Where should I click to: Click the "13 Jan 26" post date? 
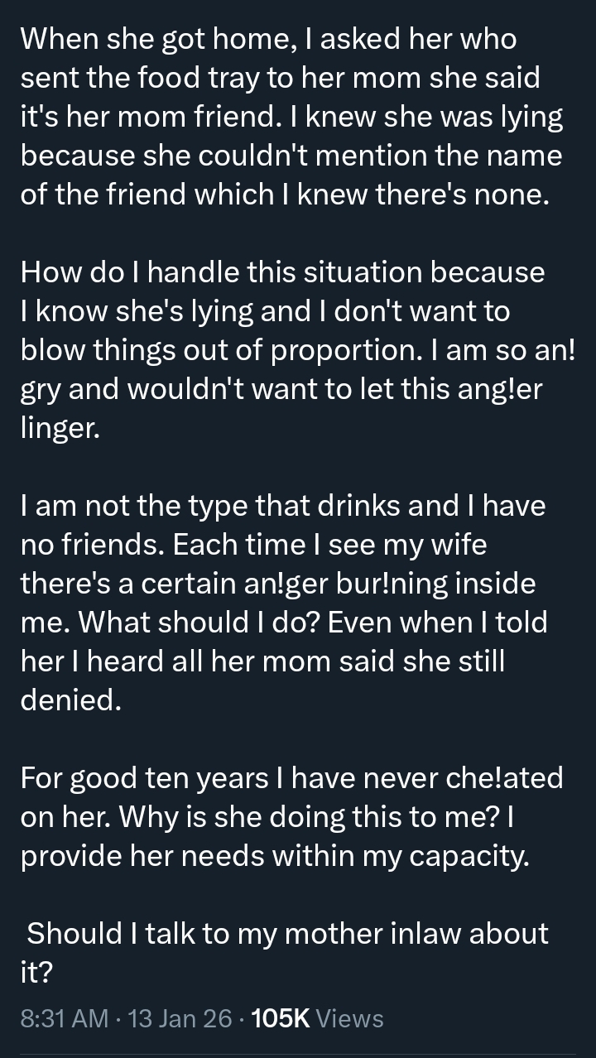point(180,1017)
